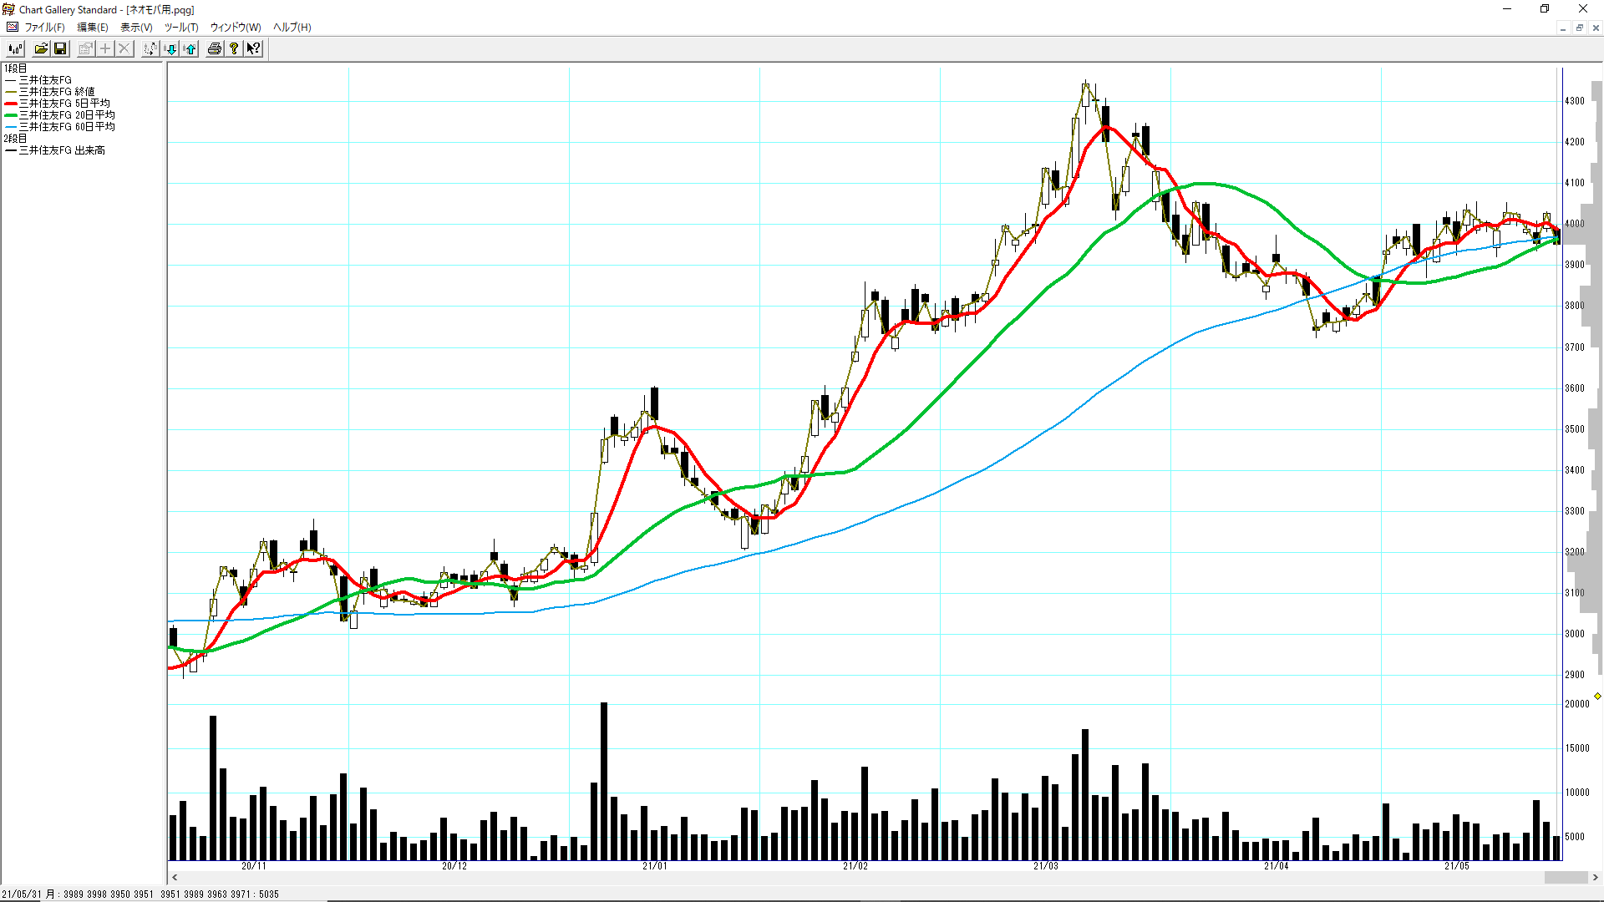Open the ツール(T) menu
Image resolution: width=1604 pixels, height=902 pixels.
(x=180, y=27)
